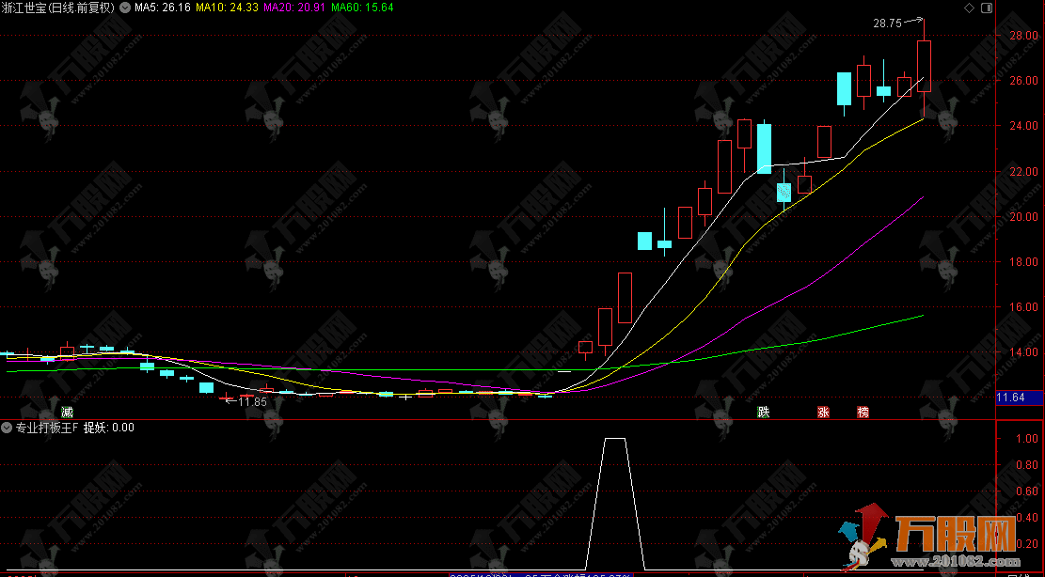Click the 榜 marker icon below the chart
The width and height of the screenshot is (1045, 577).
coord(863,412)
